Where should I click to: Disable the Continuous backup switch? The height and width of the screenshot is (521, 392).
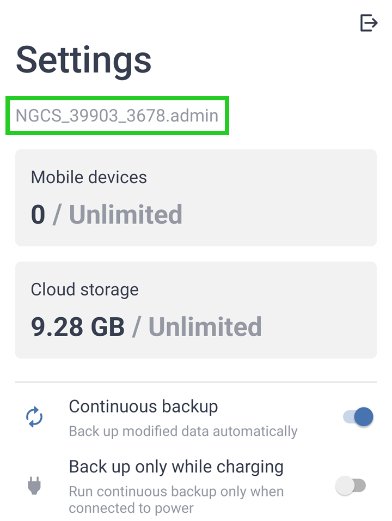pyautogui.click(x=358, y=417)
